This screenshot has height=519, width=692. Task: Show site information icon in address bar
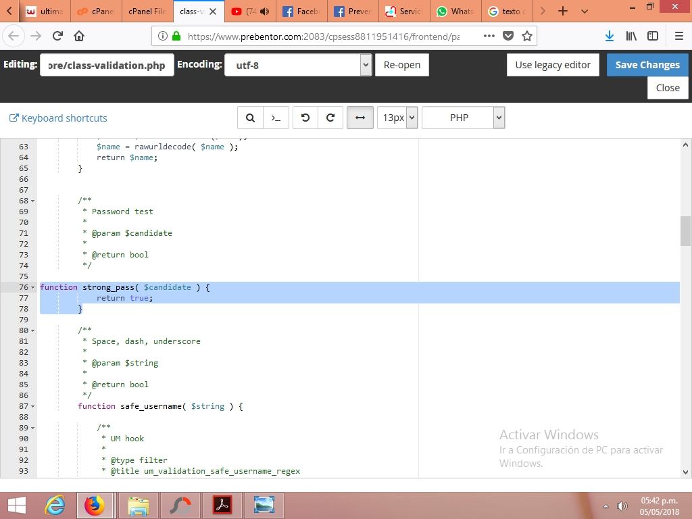pos(162,36)
